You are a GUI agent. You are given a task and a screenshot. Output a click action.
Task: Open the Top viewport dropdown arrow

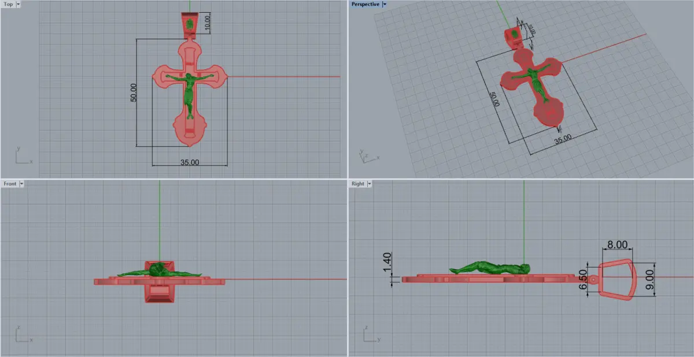19,4
